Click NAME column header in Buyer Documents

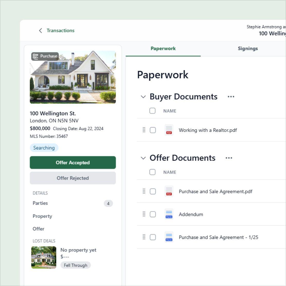(x=170, y=111)
